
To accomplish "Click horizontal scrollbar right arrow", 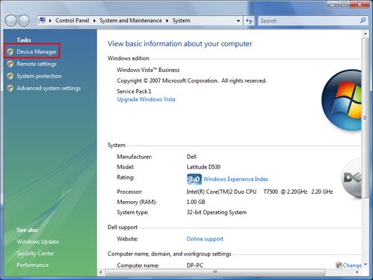I will pos(358,272).
